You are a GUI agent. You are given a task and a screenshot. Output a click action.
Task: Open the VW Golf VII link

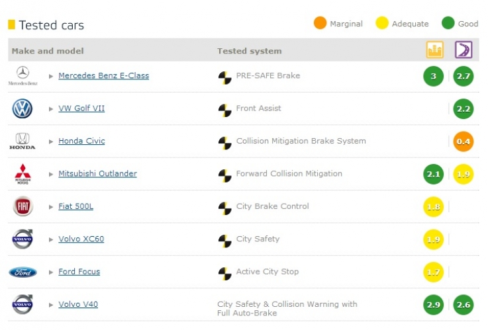(81, 108)
